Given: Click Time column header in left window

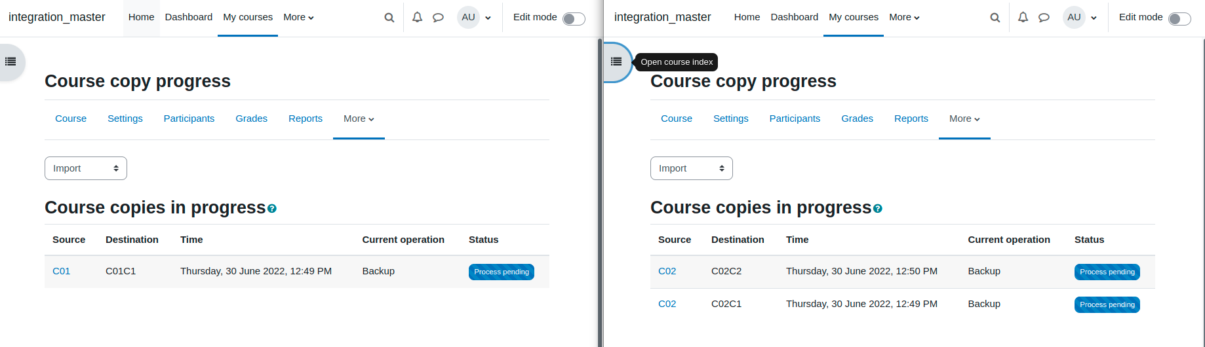Looking at the screenshot, I should [x=191, y=240].
